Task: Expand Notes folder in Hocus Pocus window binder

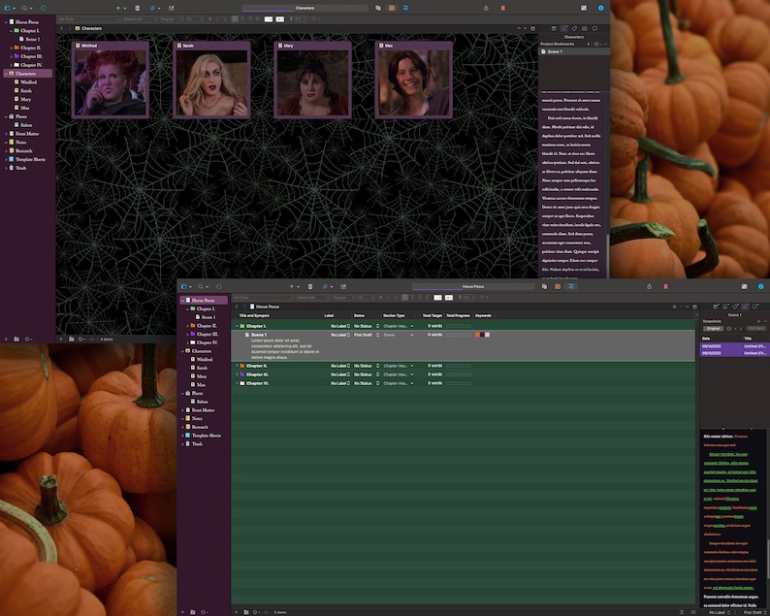Action: pyautogui.click(x=182, y=418)
